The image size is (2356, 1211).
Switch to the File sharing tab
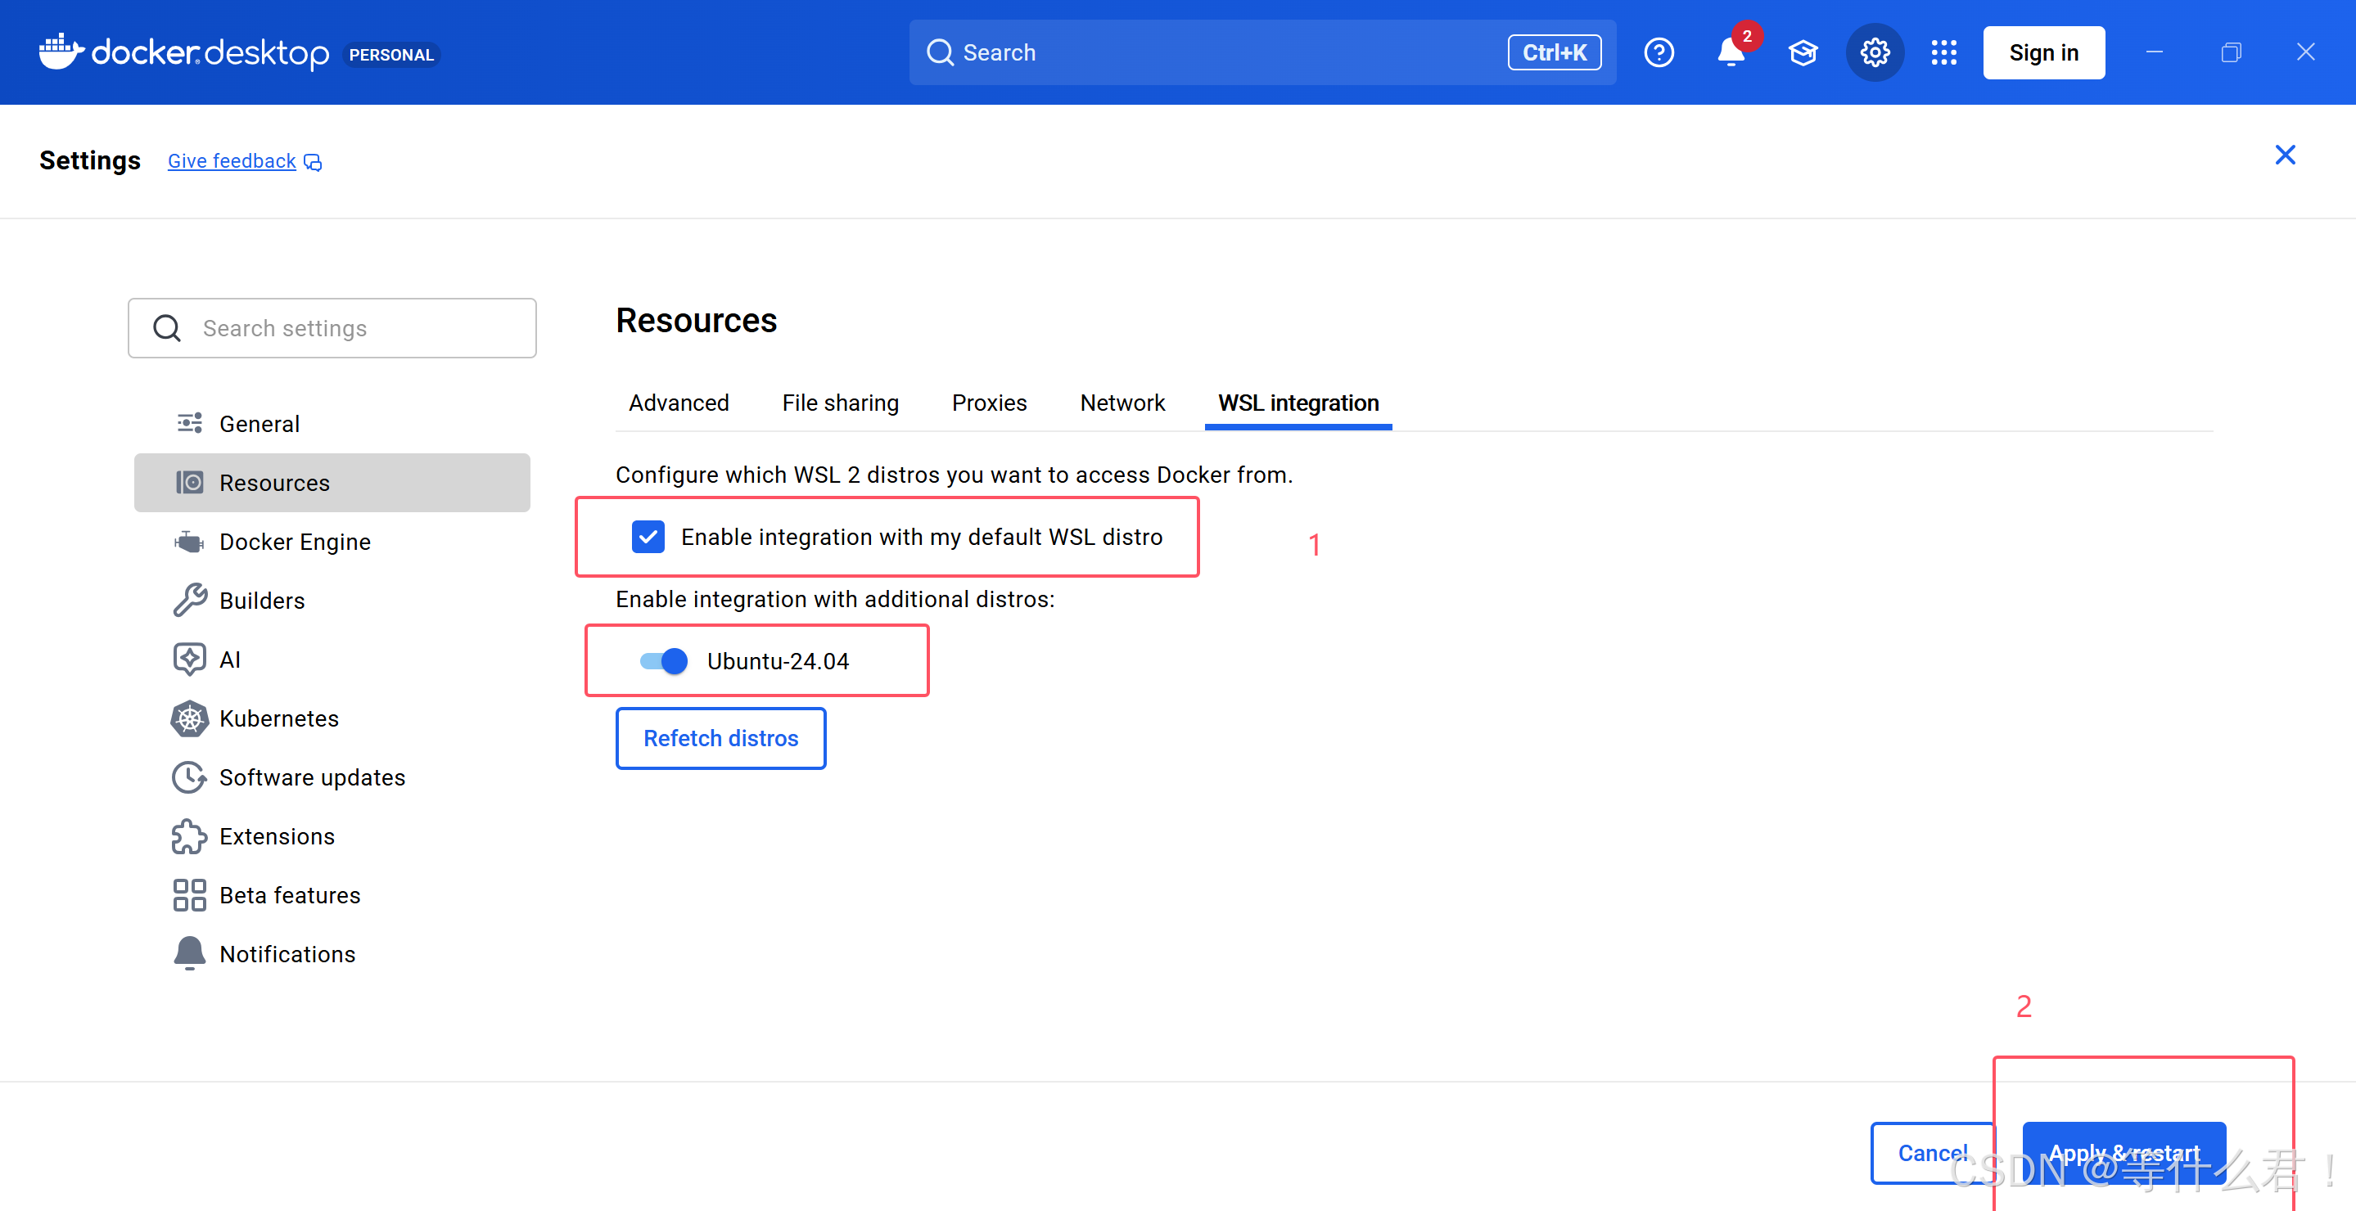click(840, 403)
